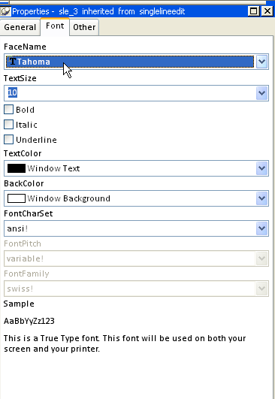
Task: Switch to the Other tab
Action: pyautogui.click(x=84, y=27)
